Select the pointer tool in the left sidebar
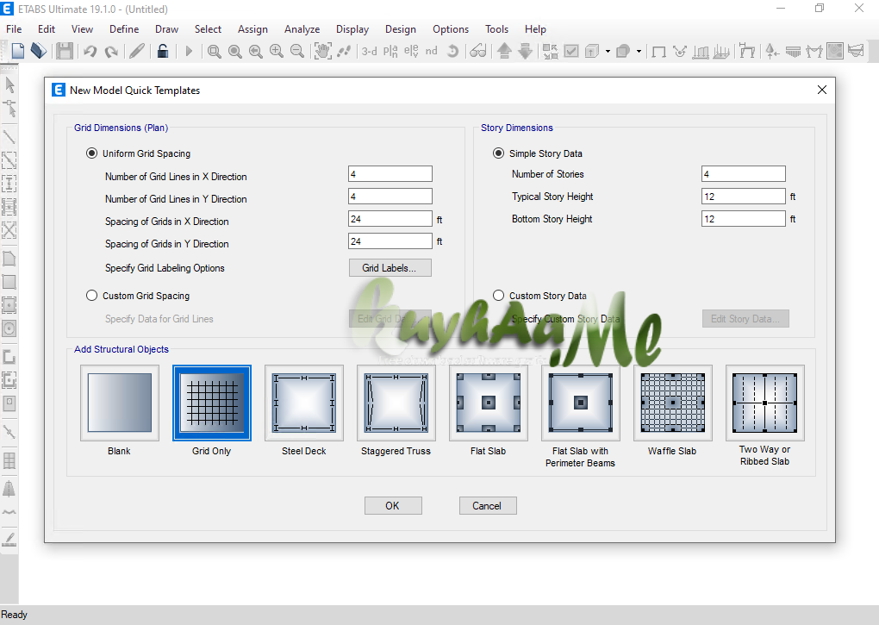Screen dimensions: 879x625 tap(9, 85)
